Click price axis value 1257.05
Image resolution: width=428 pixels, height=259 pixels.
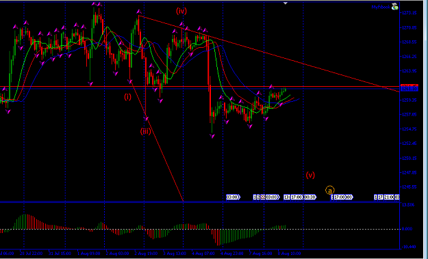click(409, 114)
